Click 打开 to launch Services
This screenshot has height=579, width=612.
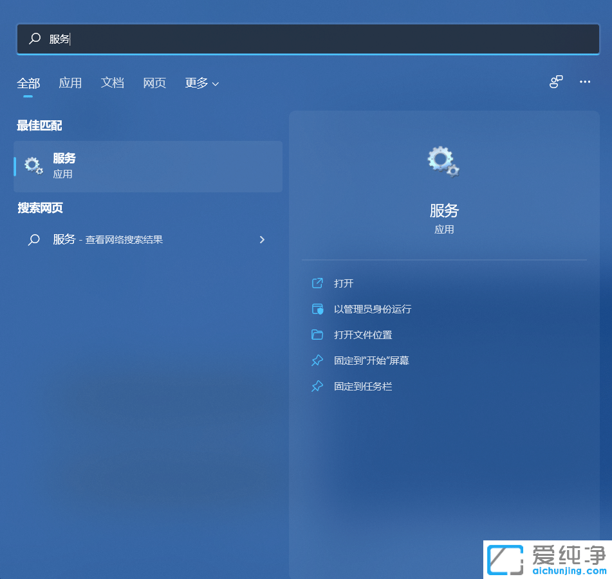(x=344, y=283)
